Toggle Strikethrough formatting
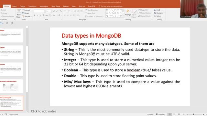This screenshot has width=207, height=116. [47, 15]
